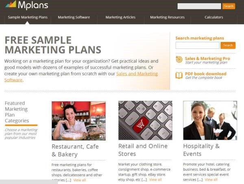Click View all under Retail and Online Stores

pyautogui.click(x=155, y=180)
